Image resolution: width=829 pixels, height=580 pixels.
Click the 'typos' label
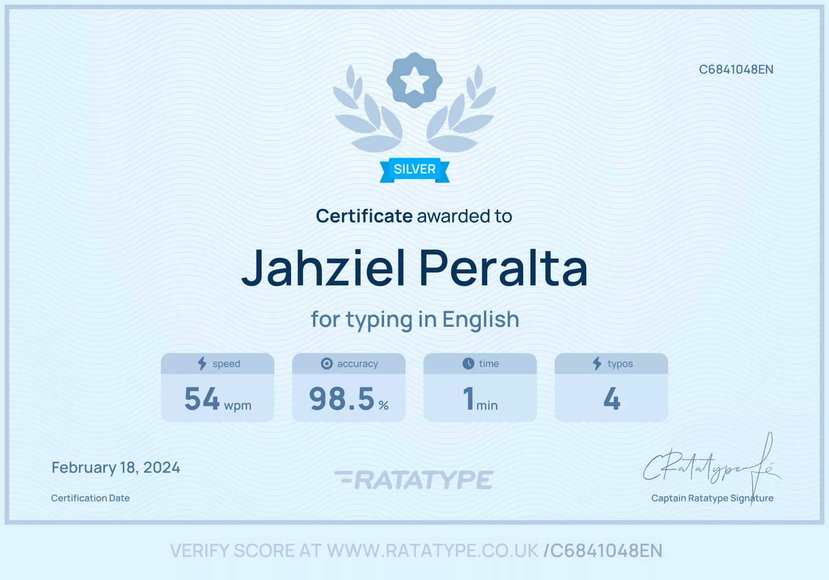[620, 364]
